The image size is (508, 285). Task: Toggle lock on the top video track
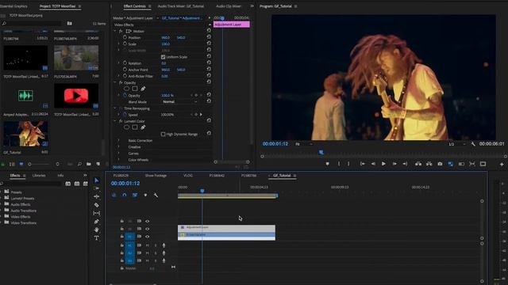(x=121, y=221)
